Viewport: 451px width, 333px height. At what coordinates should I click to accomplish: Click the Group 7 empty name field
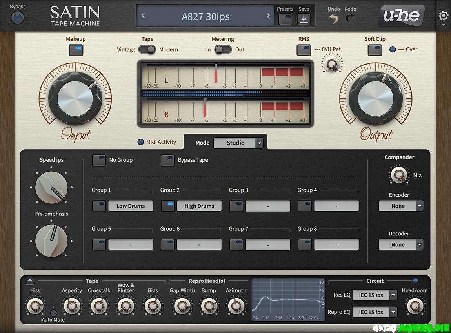coord(268,244)
